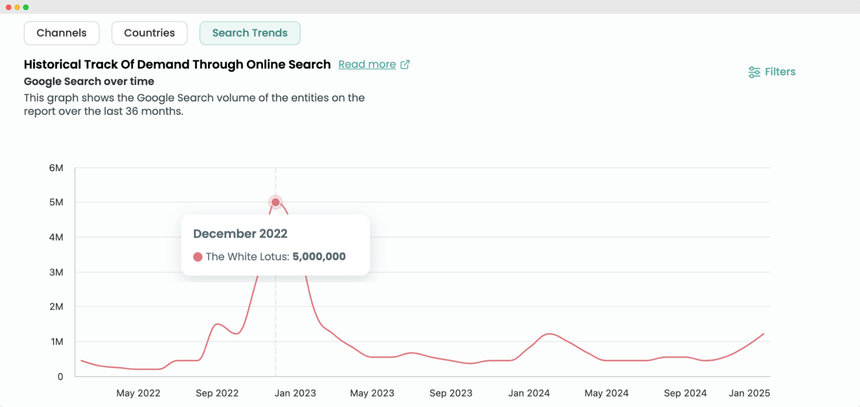Close the window with red button
The height and width of the screenshot is (407, 860).
coord(8,7)
